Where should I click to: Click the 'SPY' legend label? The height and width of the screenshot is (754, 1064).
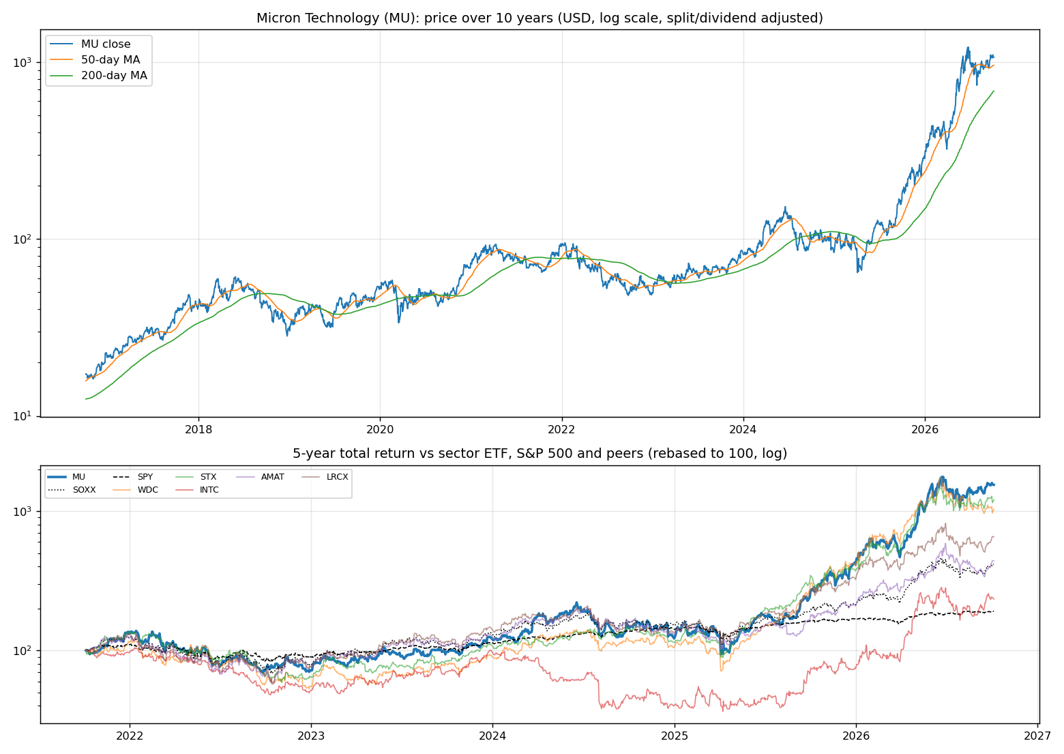pyautogui.click(x=145, y=477)
